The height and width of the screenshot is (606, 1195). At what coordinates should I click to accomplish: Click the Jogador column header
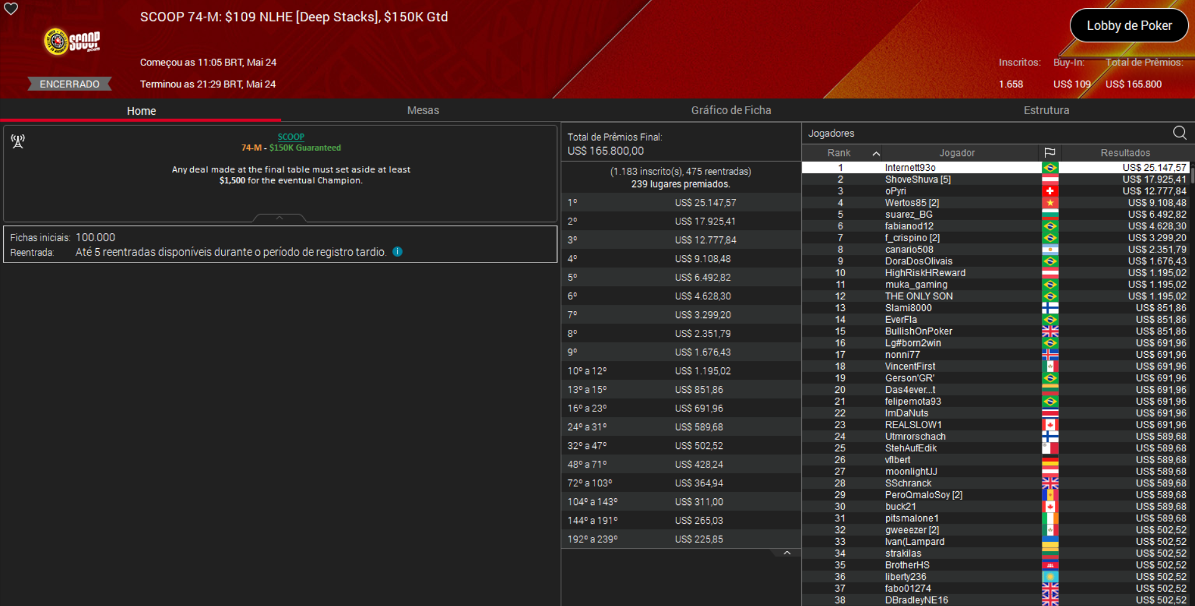[957, 153]
